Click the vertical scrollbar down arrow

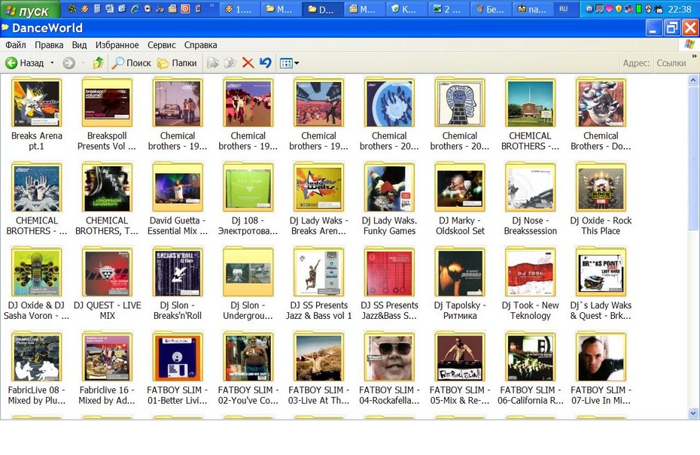click(x=693, y=414)
